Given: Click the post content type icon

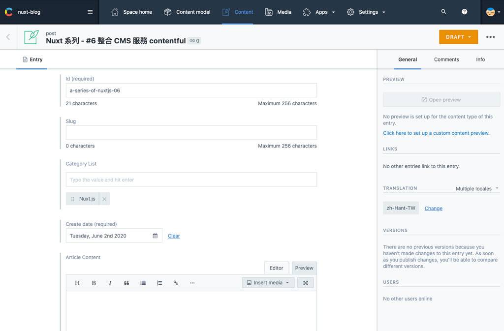Looking at the screenshot, I should click(31, 37).
